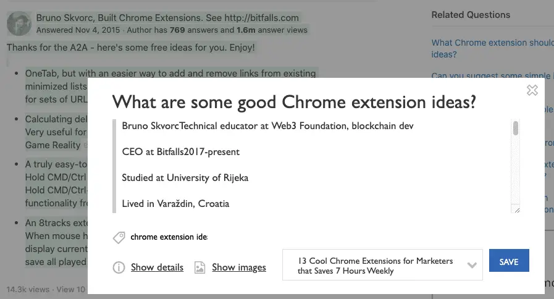Open 'What Chrome extension should' related question

click(492, 43)
